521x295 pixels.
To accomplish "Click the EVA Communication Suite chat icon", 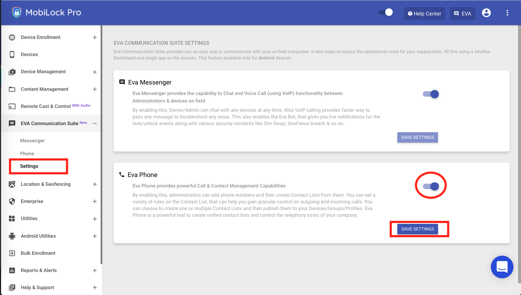I will click(x=12, y=123).
